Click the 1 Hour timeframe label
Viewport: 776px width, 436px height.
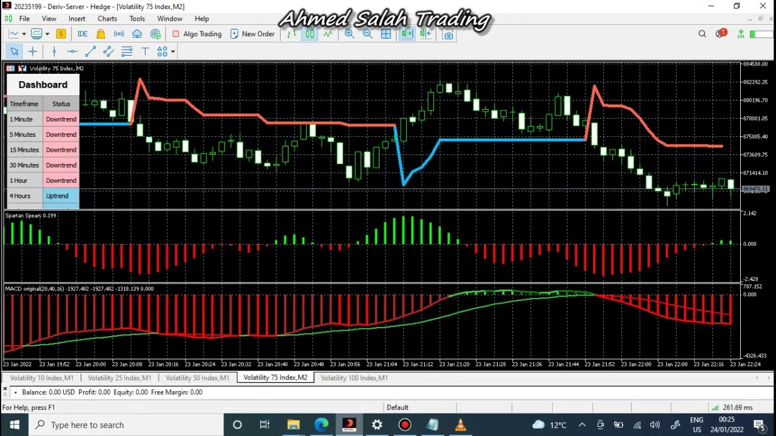(24, 180)
